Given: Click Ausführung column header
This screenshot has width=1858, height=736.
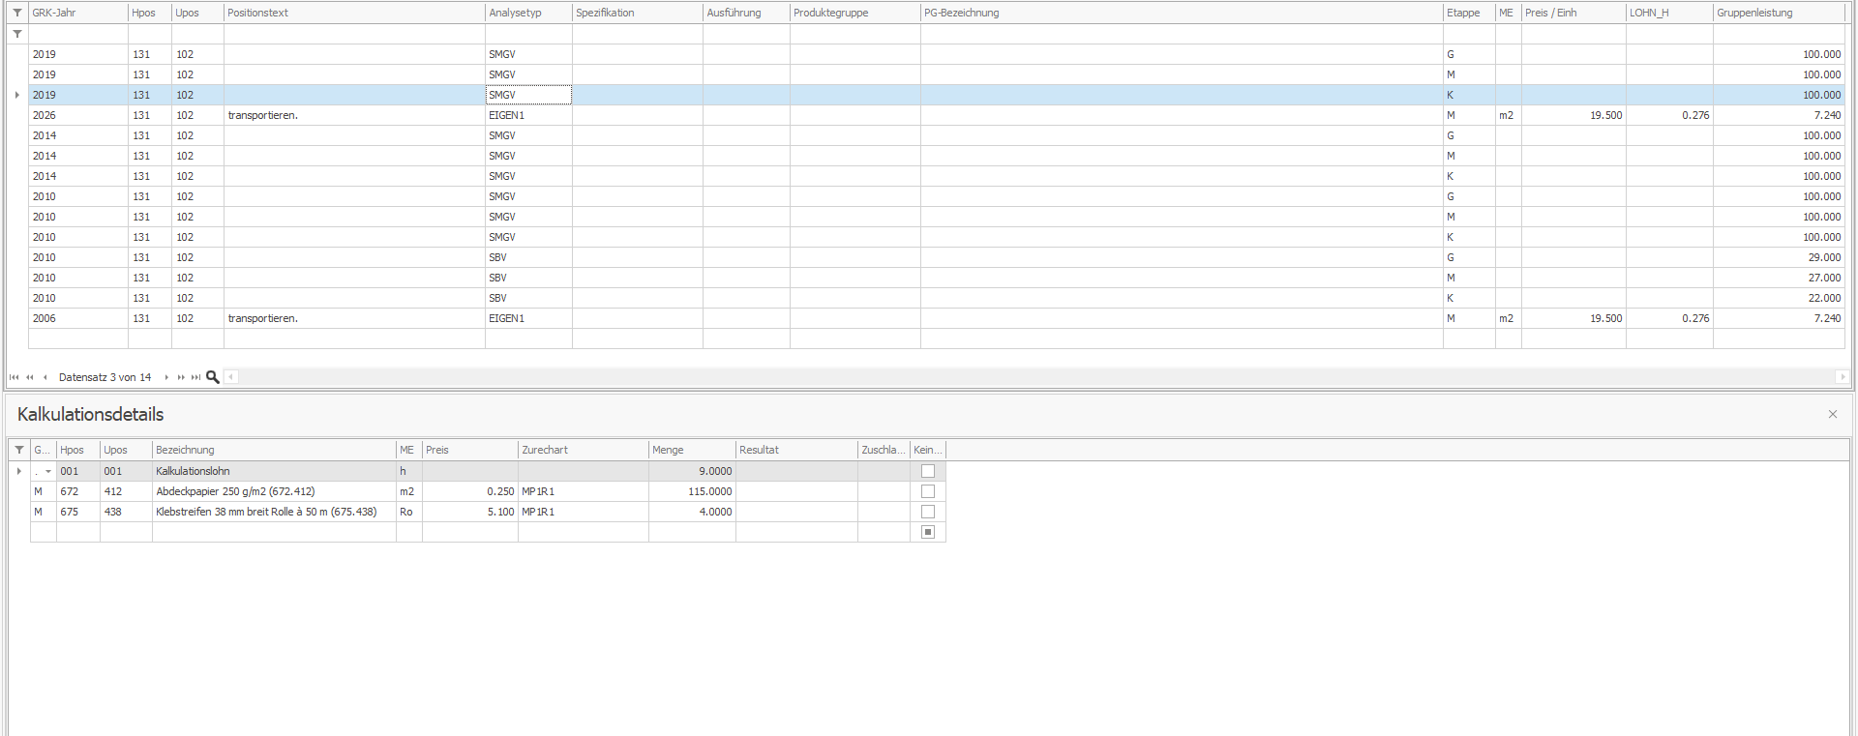Looking at the screenshot, I should click(x=746, y=13).
